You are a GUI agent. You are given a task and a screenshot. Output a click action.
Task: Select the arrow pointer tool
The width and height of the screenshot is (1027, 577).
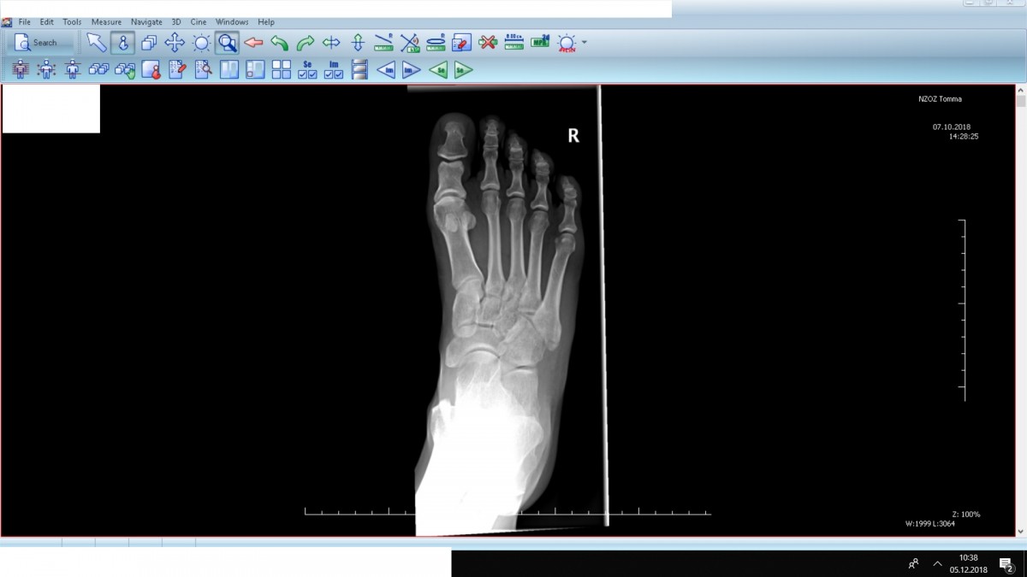[97, 43]
